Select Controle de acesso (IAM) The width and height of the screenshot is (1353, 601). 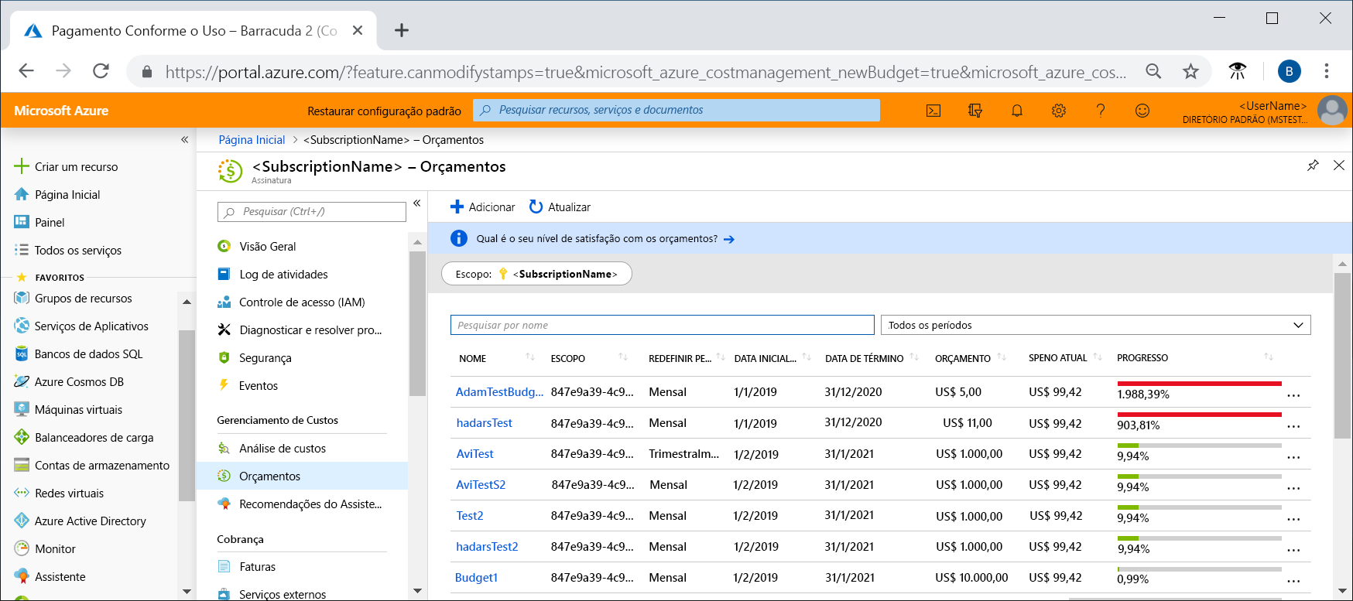(302, 302)
